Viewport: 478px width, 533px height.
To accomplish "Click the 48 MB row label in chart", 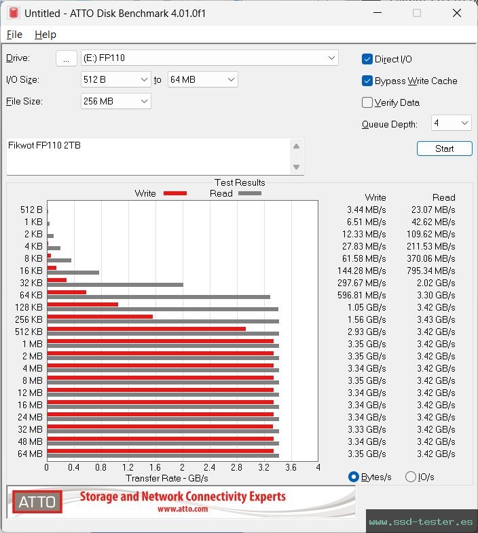I will (x=30, y=441).
